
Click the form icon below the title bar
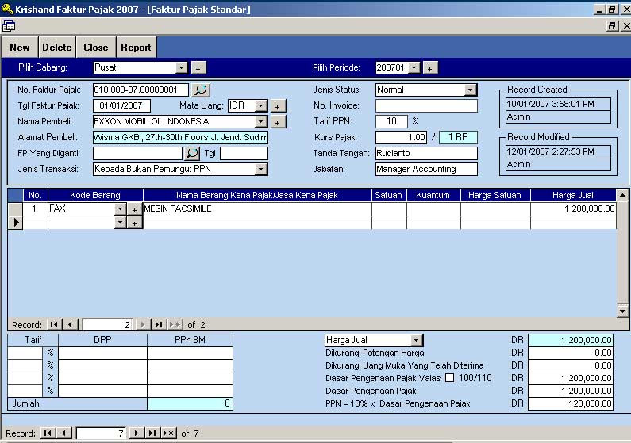tap(9, 26)
